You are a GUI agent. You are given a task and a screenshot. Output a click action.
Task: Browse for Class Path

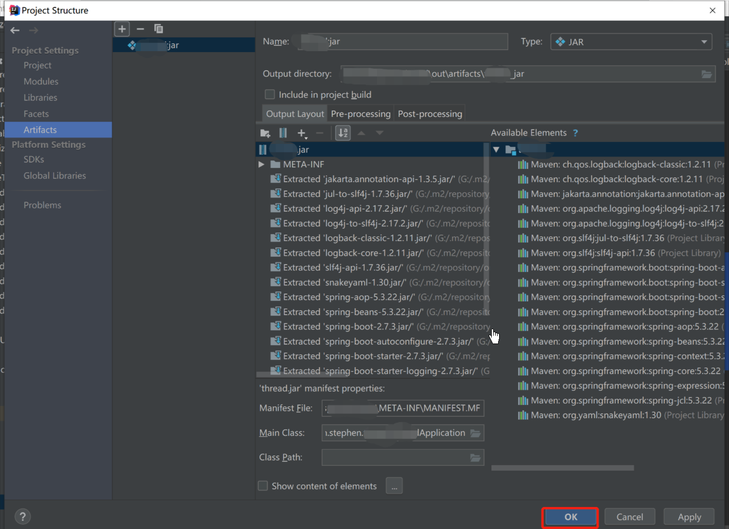click(476, 457)
